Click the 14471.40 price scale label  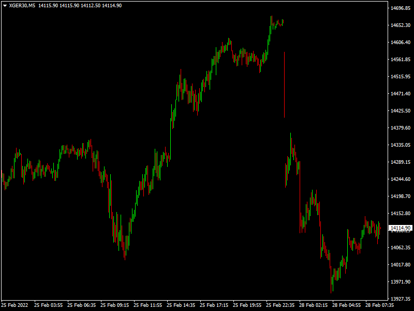[x=401, y=94]
